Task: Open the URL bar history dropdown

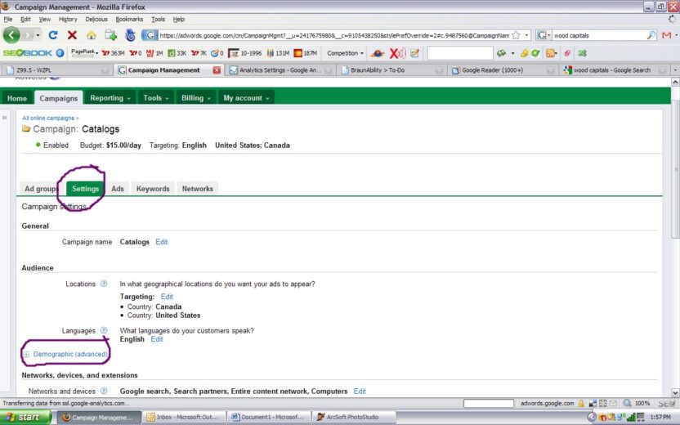Action: tap(527, 35)
